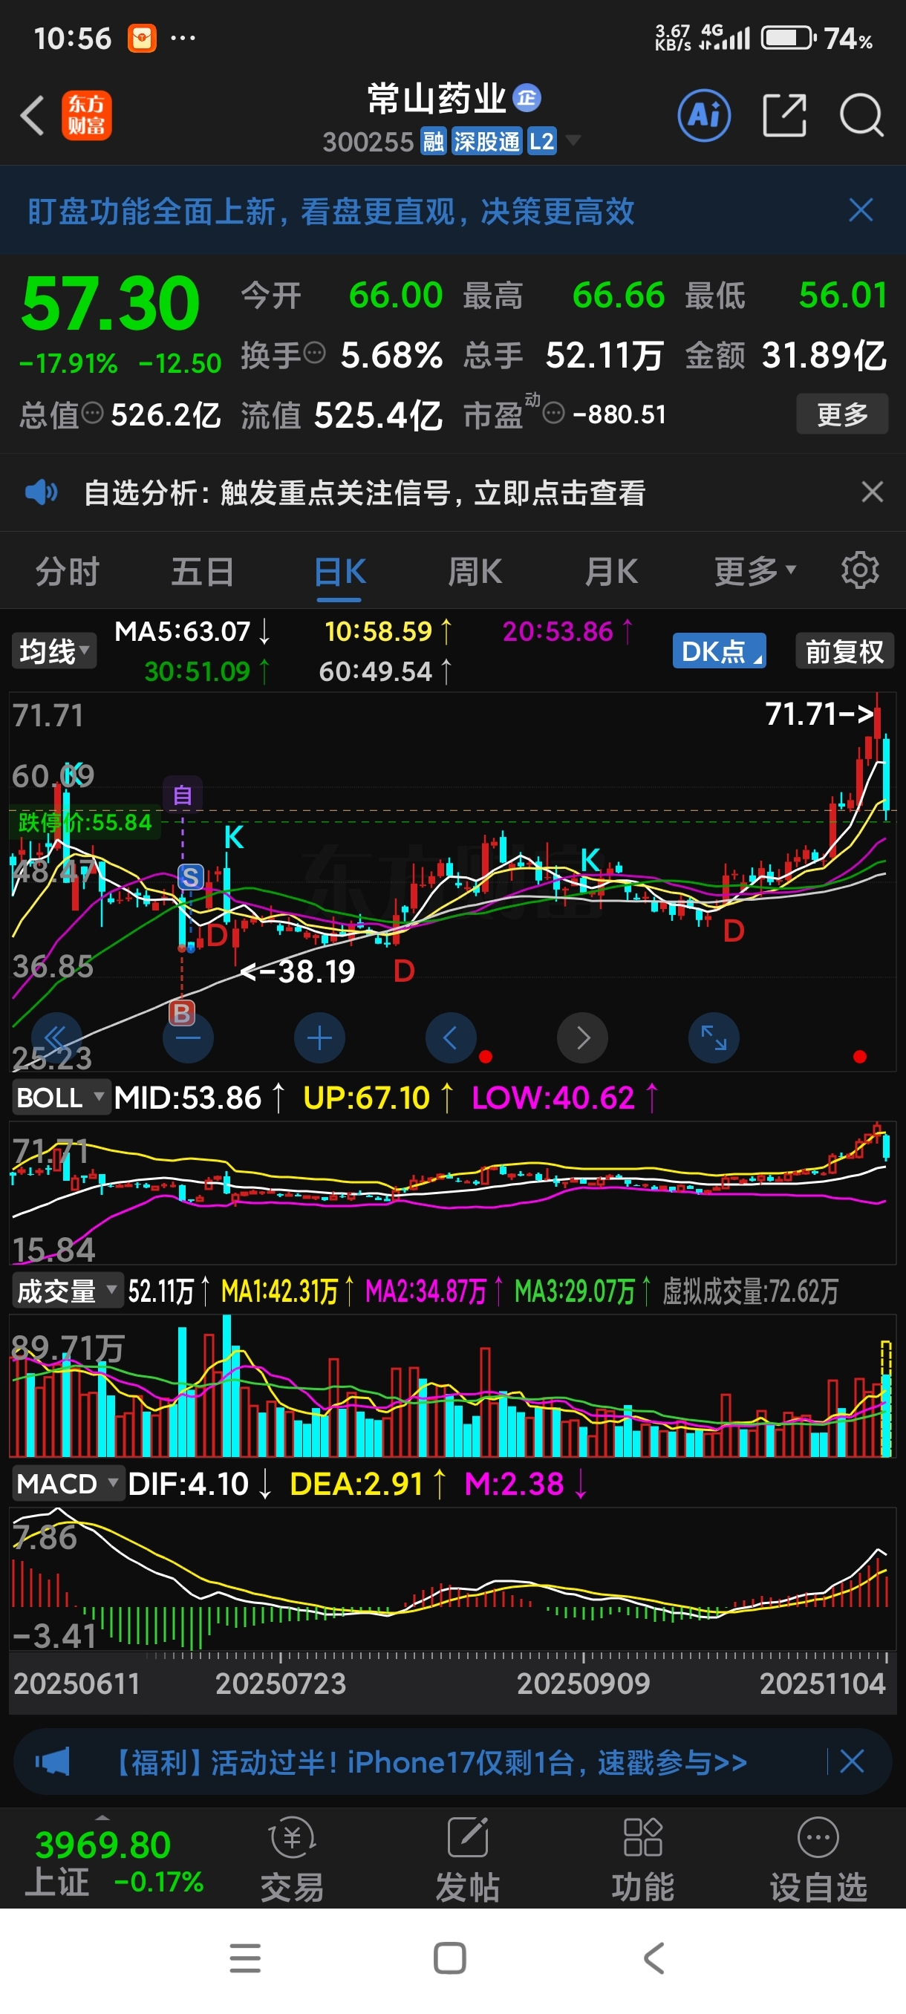The image size is (906, 2014).
Task: Tap the 57.30 current price
Action: pyautogui.click(x=110, y=303)
